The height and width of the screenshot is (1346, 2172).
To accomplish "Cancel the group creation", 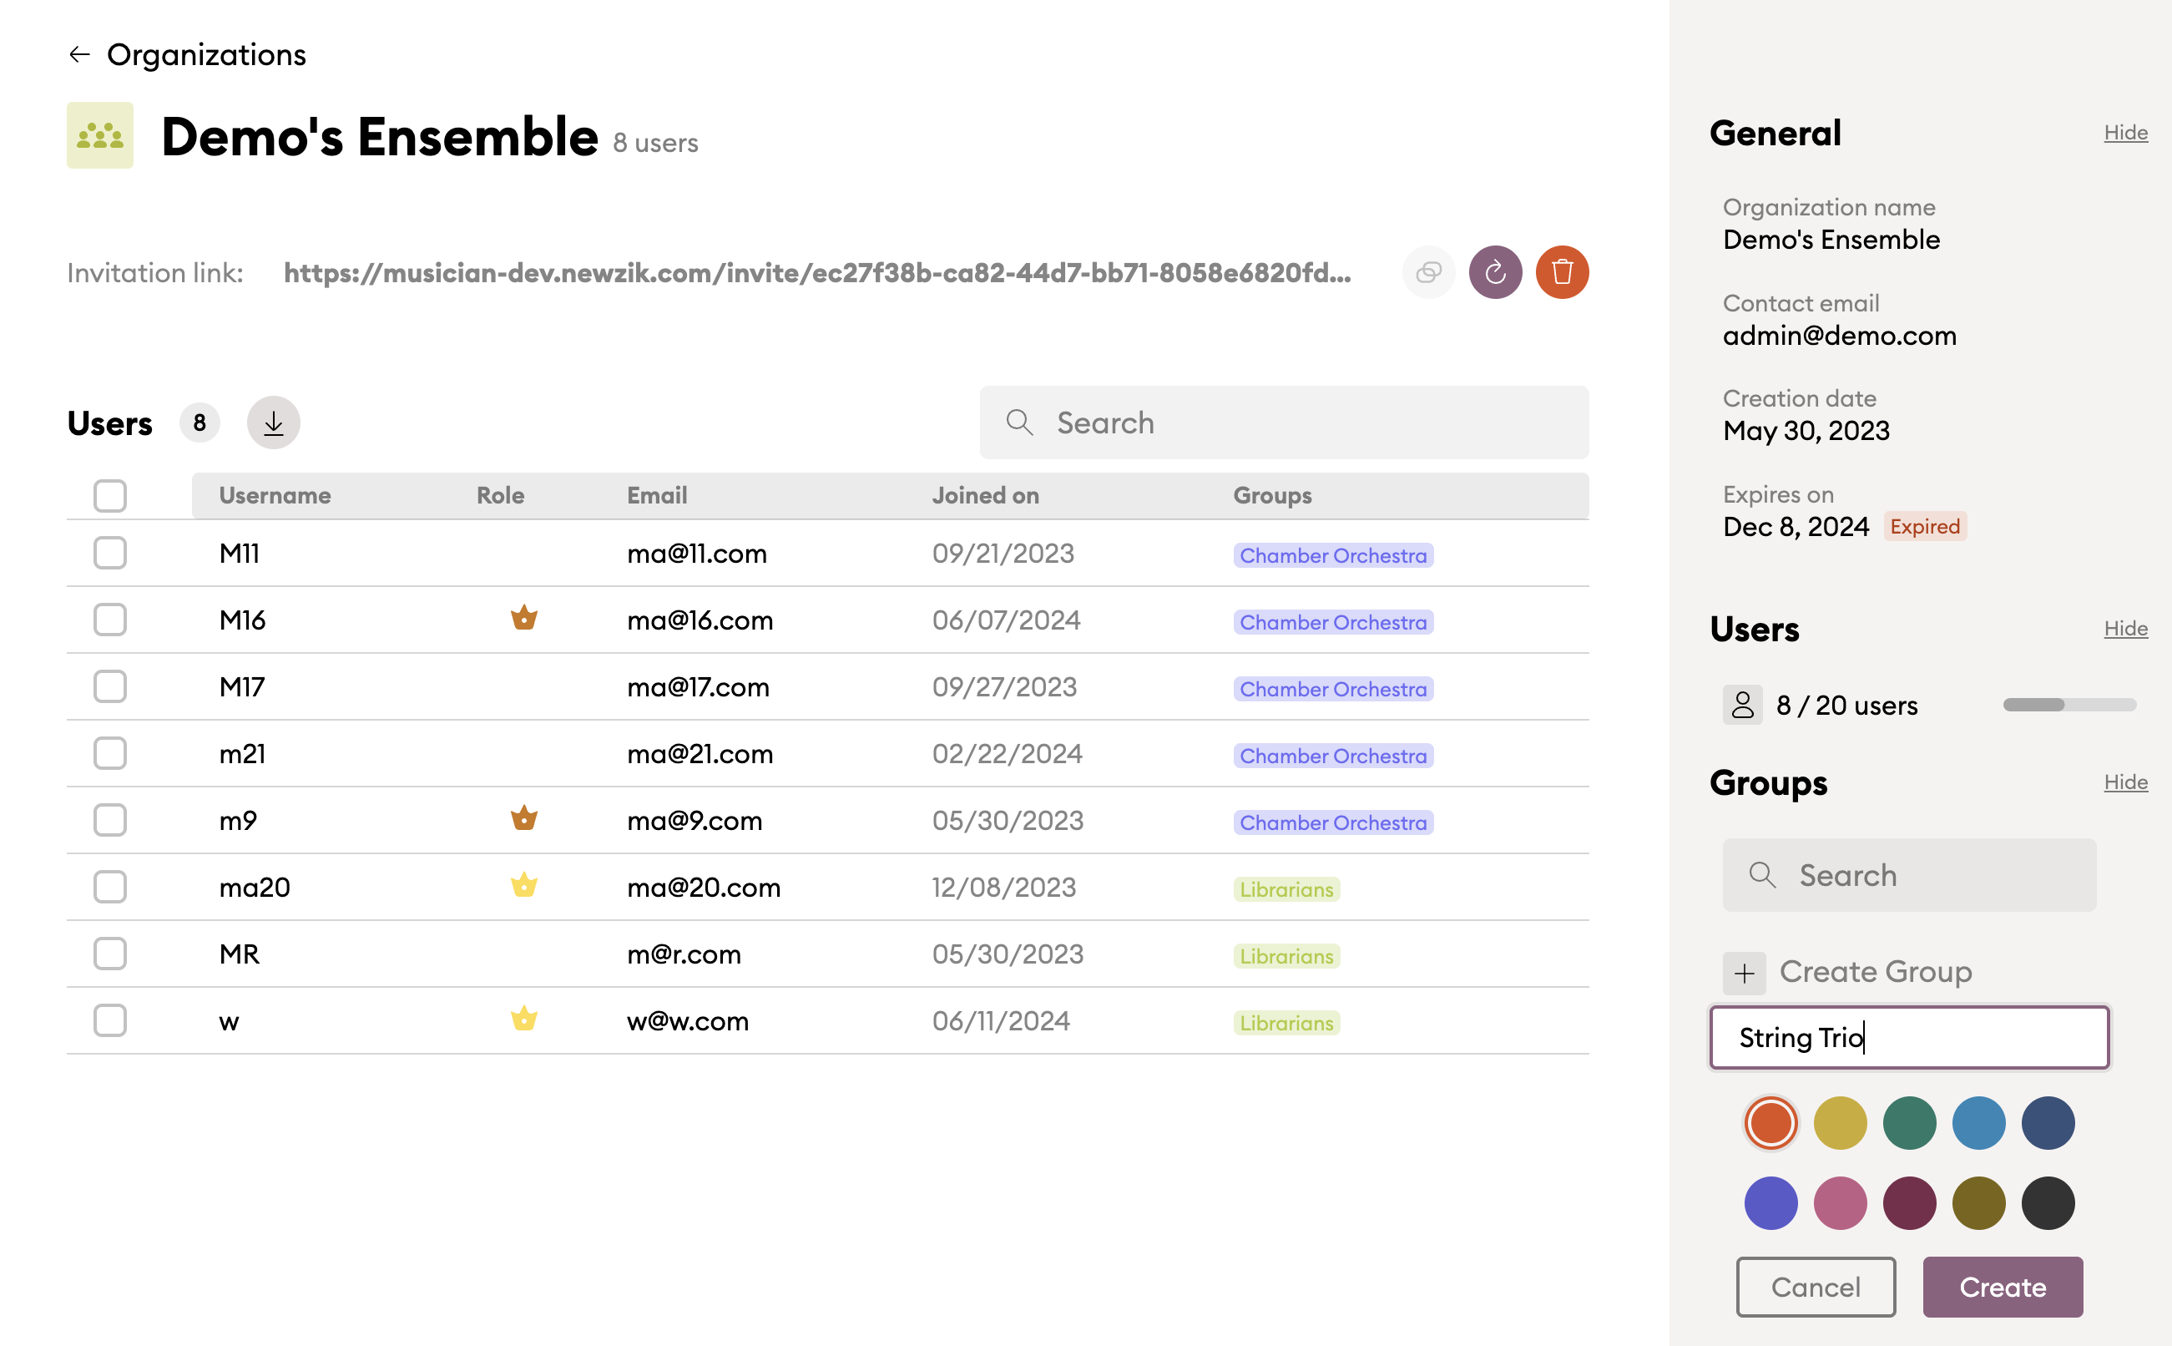I will tap(1816, 1287).
